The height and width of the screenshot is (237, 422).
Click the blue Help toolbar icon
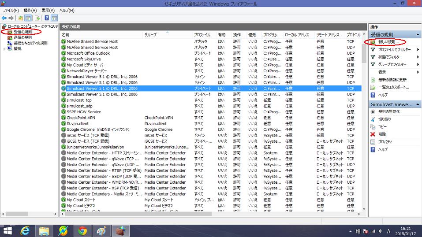[x=47, y=18]
